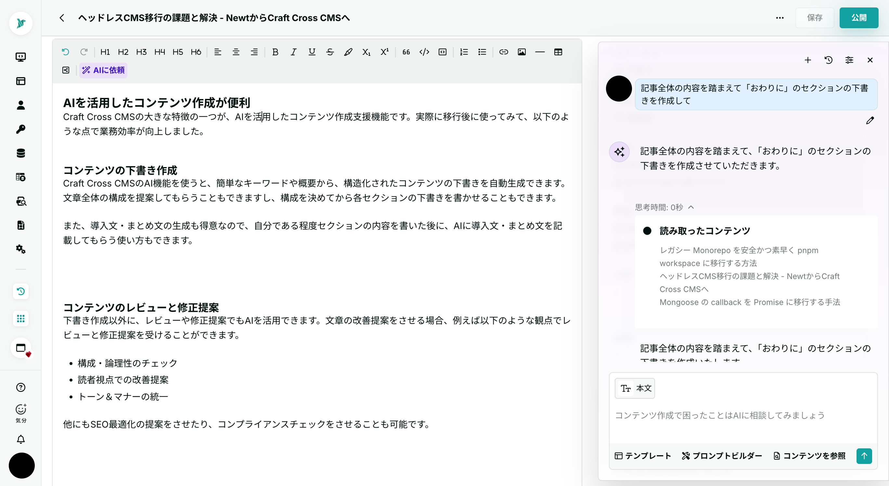Image resolution: width=889 pixels, height=486 pixels.
Task: Open notifications via the bell icon
Action: click(x=21, y=440)
